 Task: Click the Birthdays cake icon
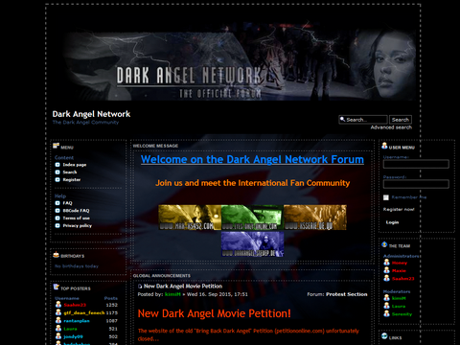[57, 255]
